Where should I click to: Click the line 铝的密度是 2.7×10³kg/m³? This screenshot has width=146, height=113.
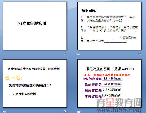tap(103, 90)
